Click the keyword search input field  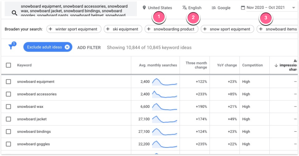click(x=76, y=10)
